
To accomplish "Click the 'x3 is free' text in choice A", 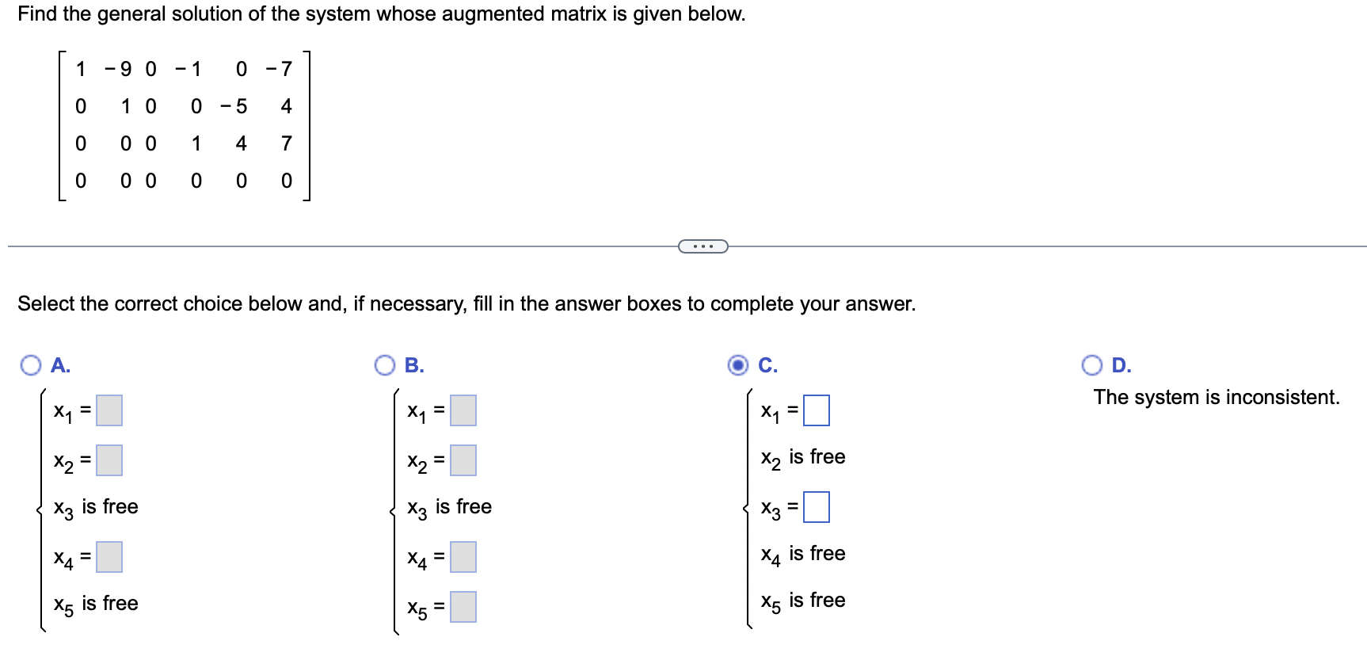I will [x=95, y=507].
